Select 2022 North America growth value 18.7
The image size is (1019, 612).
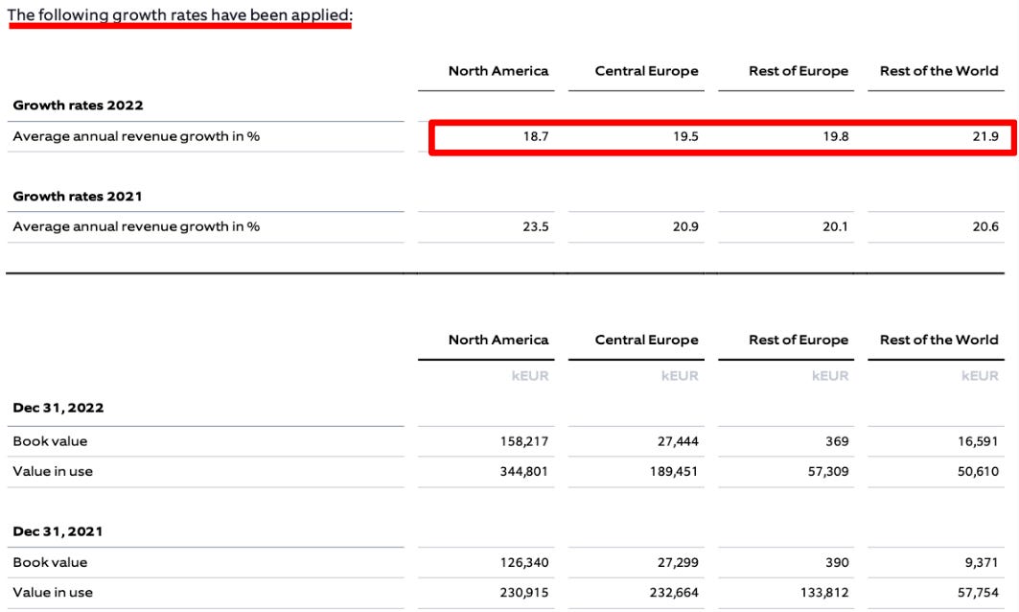536,136
